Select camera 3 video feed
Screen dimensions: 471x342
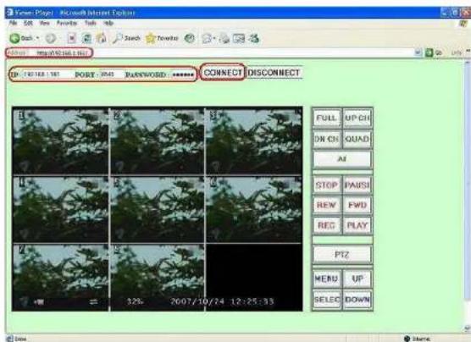tap(254, 141)
